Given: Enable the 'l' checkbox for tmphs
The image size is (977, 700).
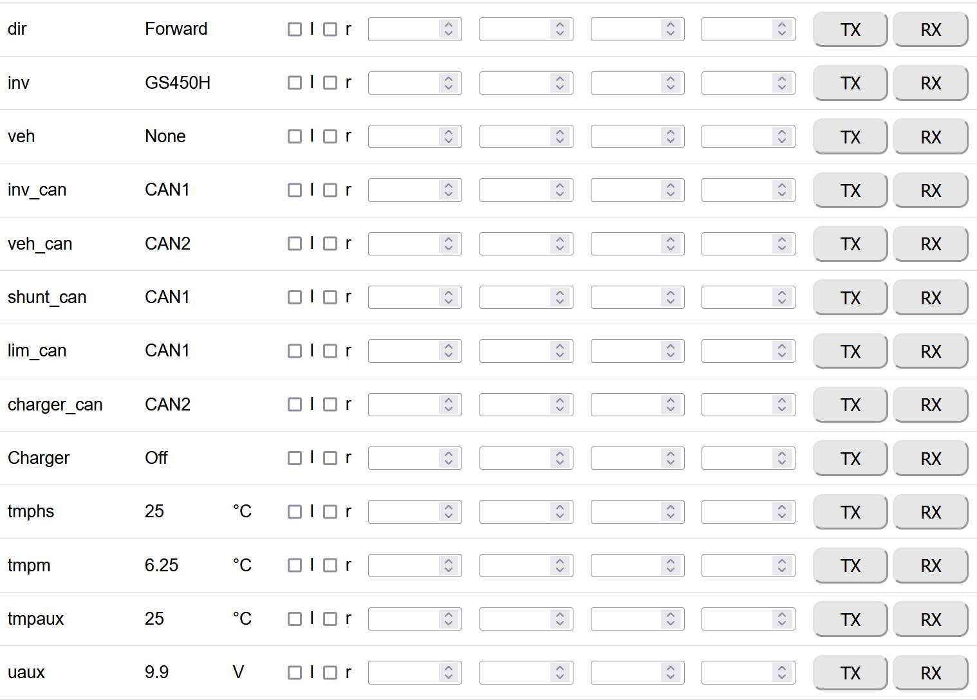Looking at the screenshot, I should pyautogui.click(x=295, y=511).
